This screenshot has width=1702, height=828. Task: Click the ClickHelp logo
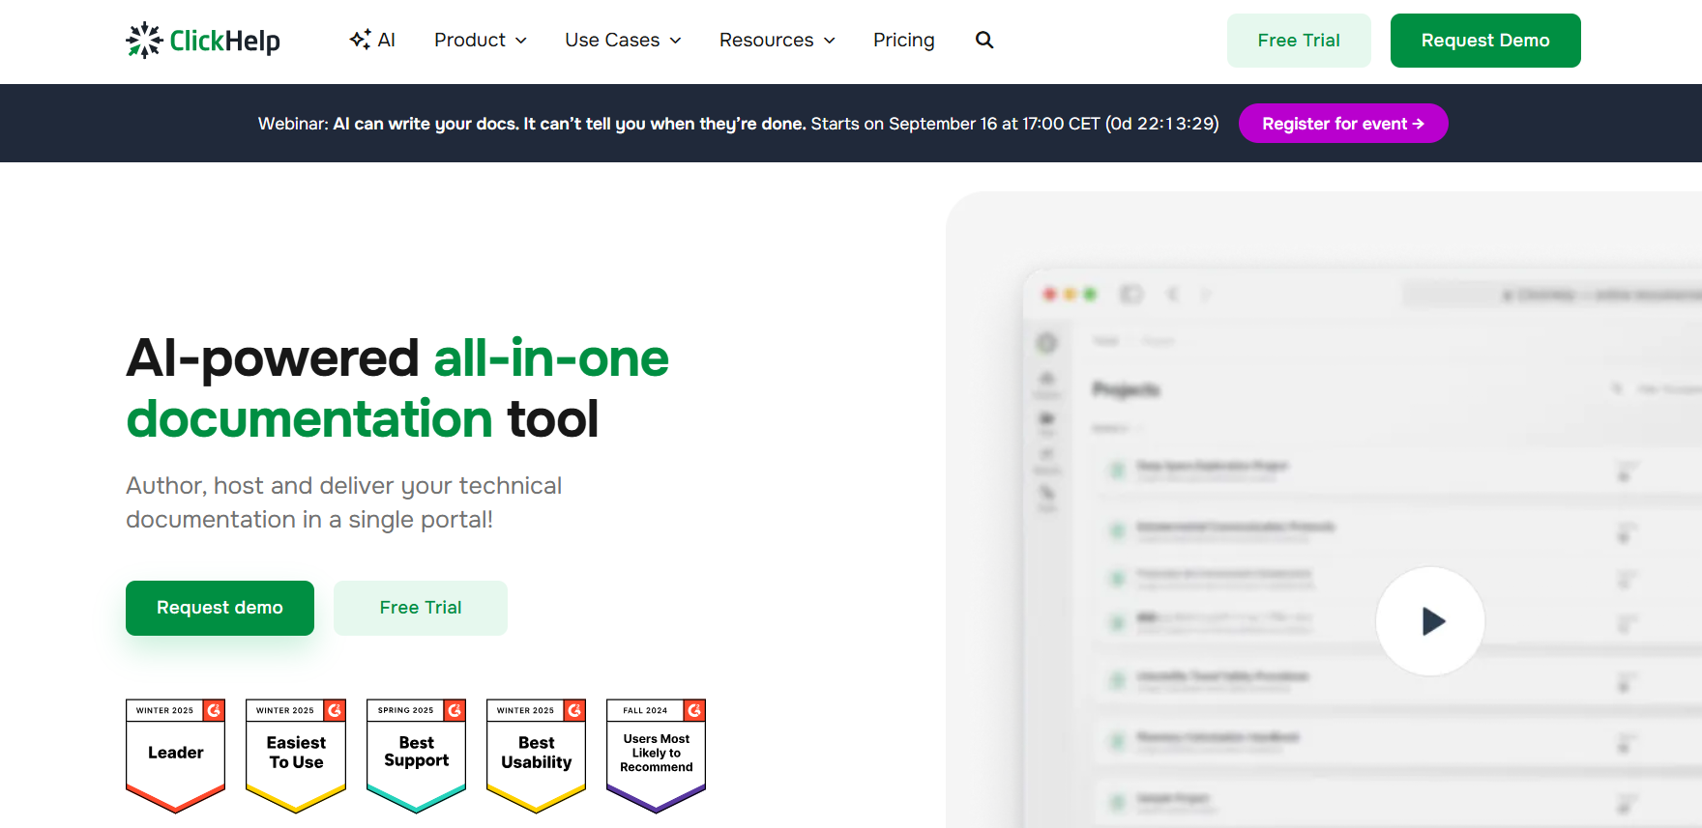[x=203, y=41]
